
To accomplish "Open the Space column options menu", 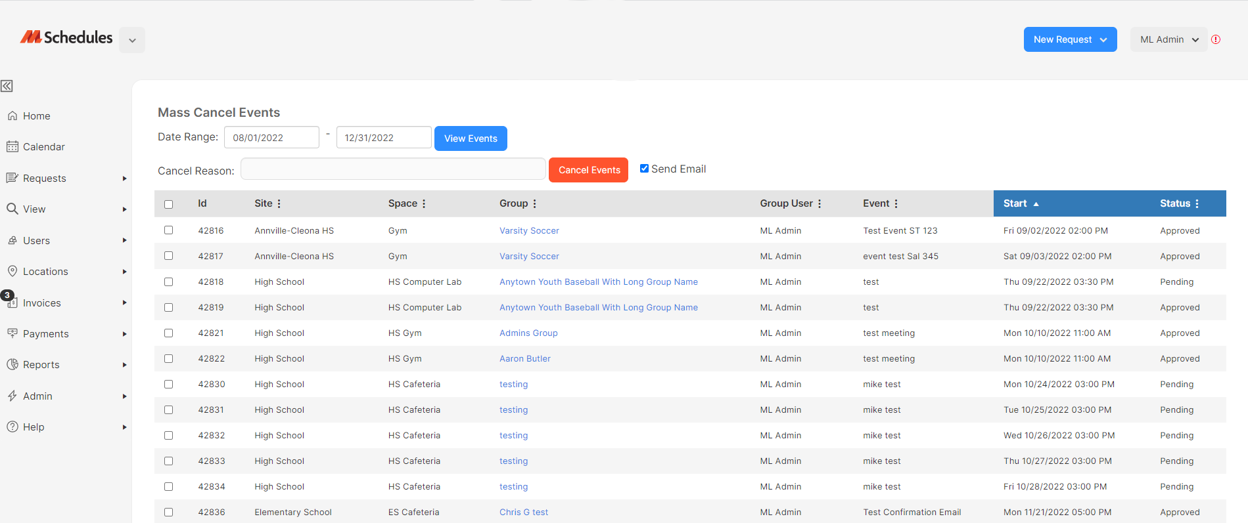I will coord(424,203).
